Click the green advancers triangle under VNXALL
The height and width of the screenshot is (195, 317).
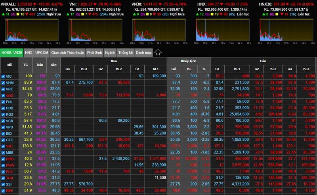click(3, 14)
